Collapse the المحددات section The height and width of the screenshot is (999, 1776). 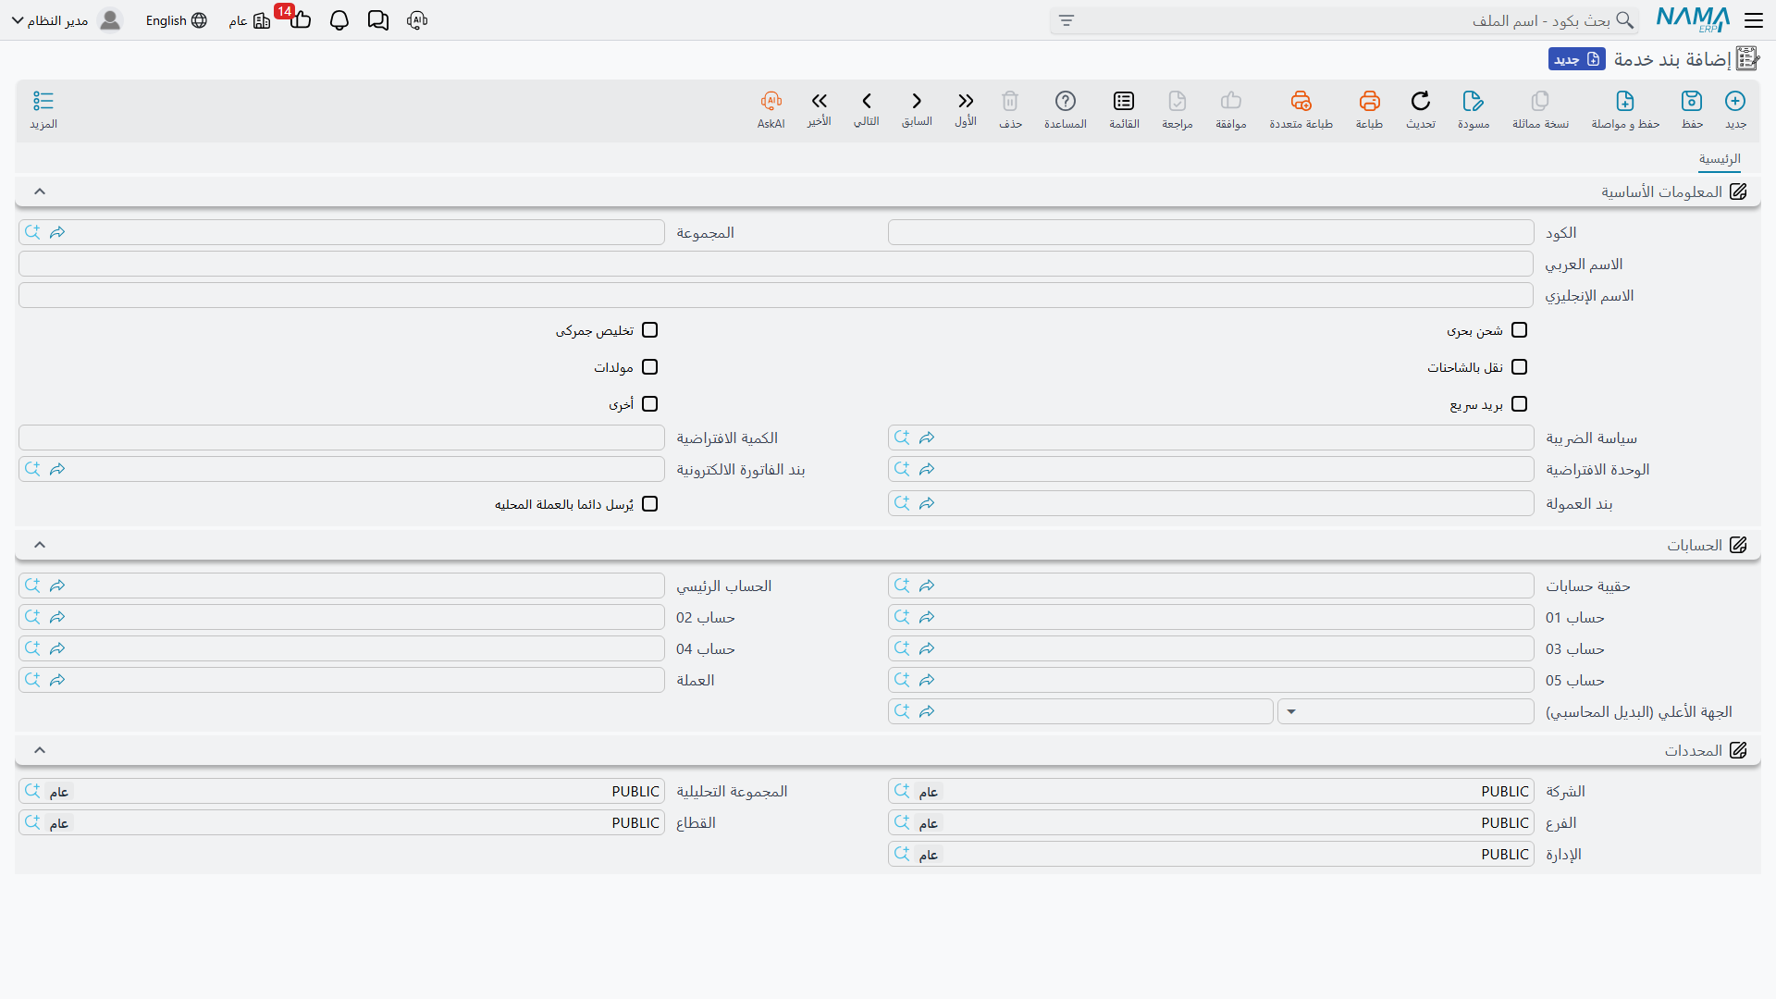(40, 750)
